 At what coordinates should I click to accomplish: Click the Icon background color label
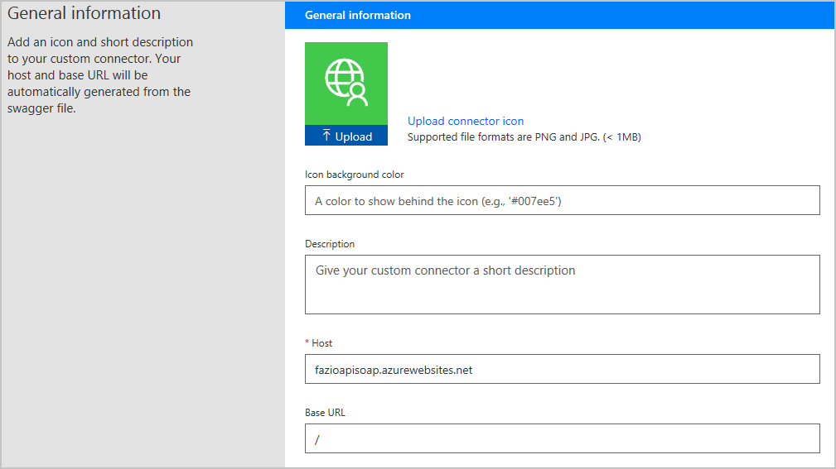(354, 175)
